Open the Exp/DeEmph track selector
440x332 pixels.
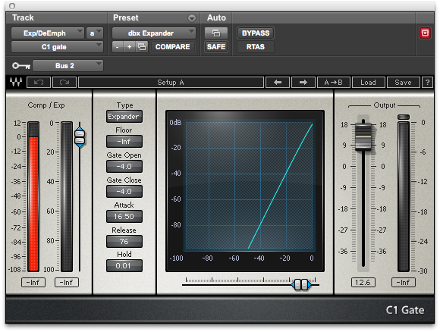[48, 33]
